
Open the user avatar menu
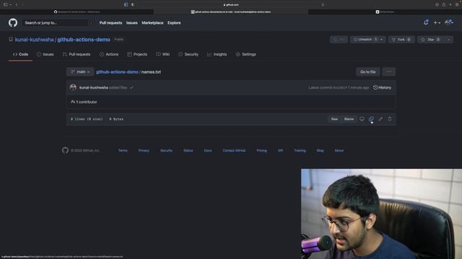[449, 22]
